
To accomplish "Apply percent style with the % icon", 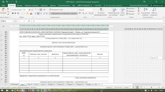I will [84, 13].
